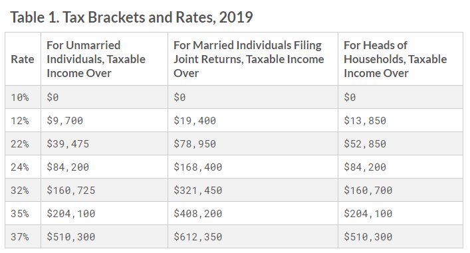Click the 10% rate cell

[23, 97]
